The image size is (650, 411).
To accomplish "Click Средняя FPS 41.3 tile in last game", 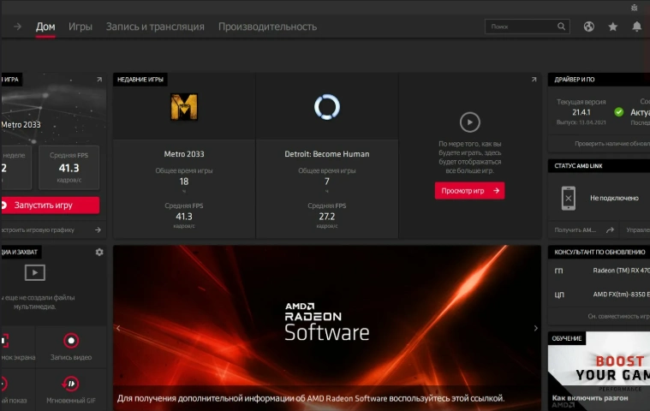I will pyautogui.click(x=69, y=167).
